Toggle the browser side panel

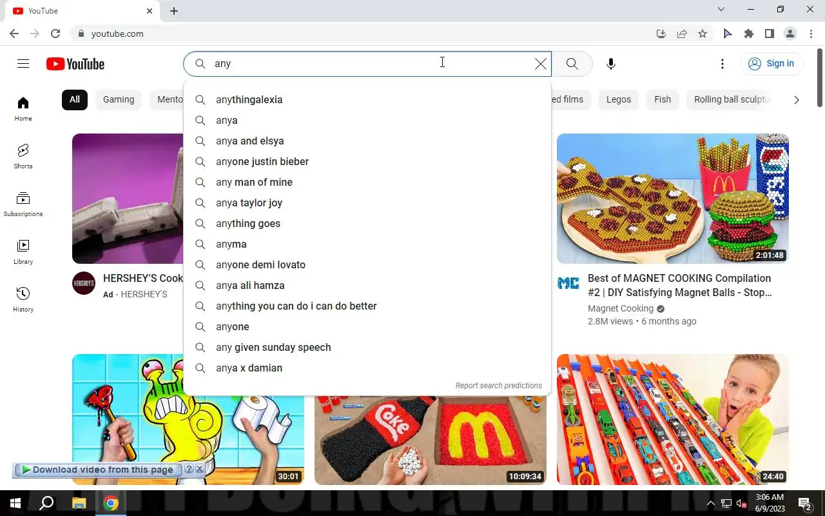tap(769, 34)
